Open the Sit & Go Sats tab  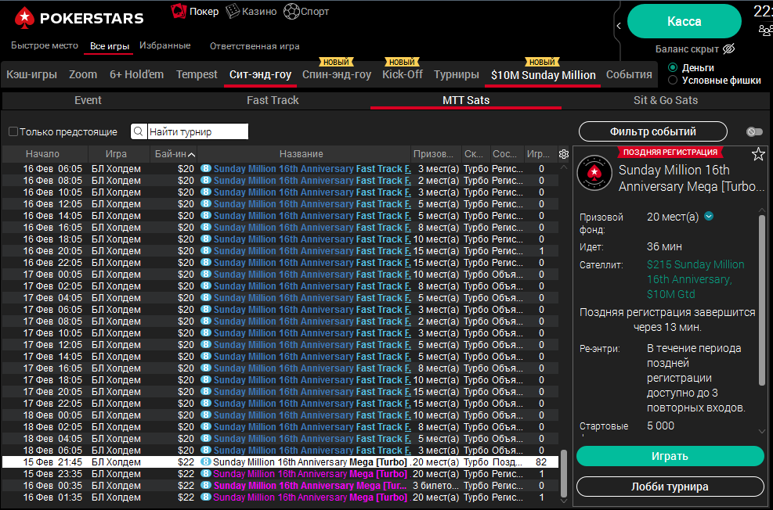[x=665, y=100]
